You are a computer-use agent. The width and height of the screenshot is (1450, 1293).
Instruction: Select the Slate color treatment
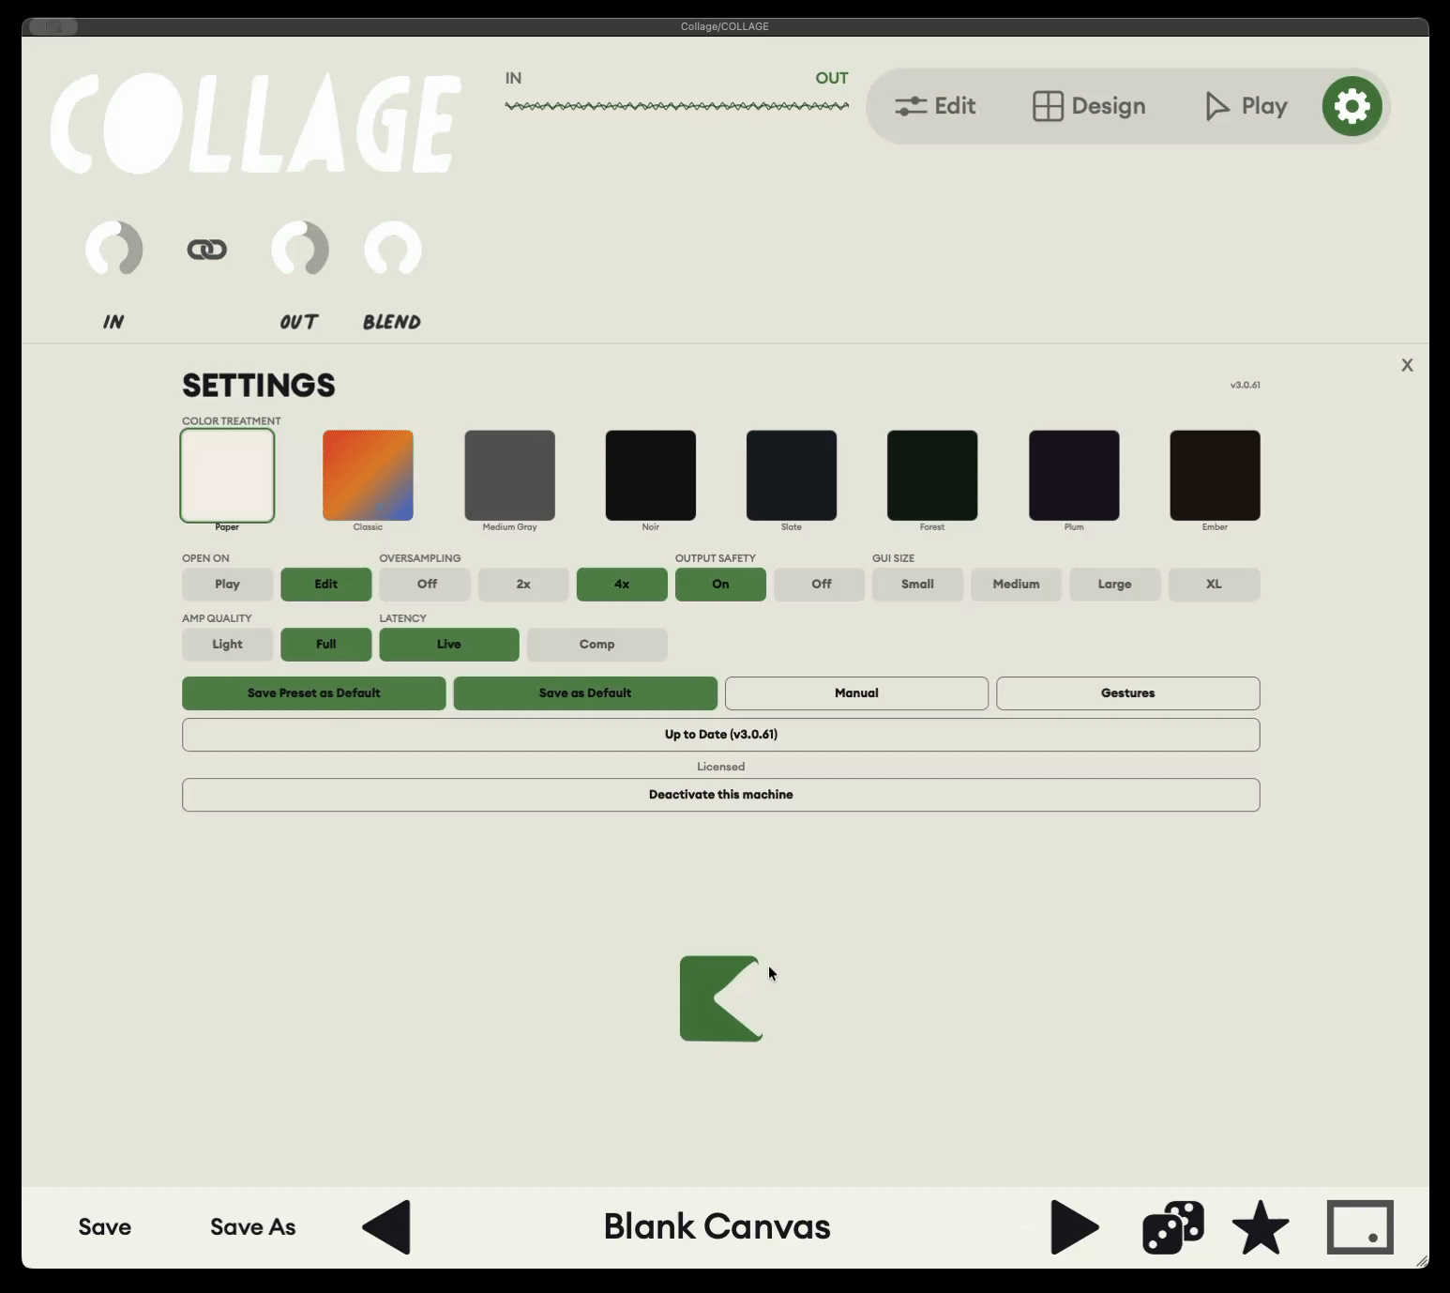click(x=792, y=476)
